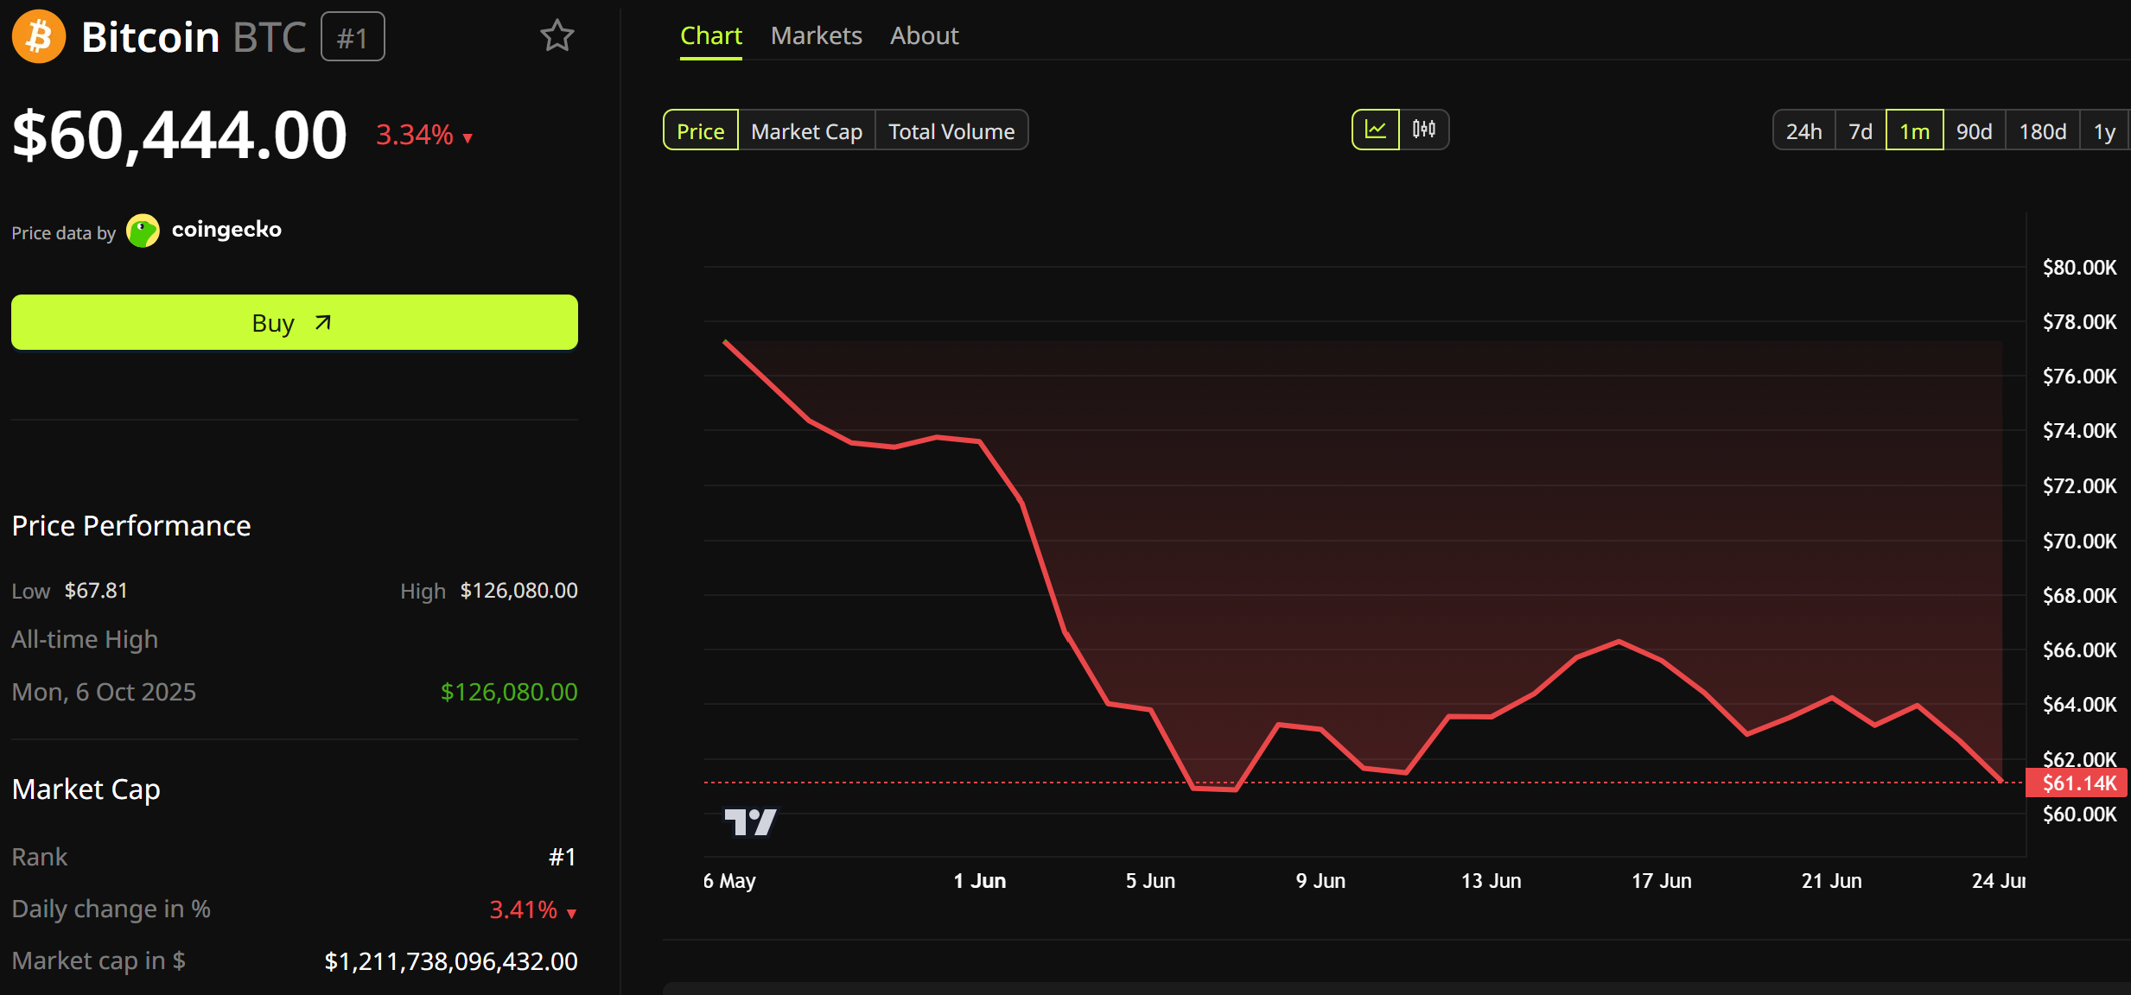Open the About tab
Viewport: 2131px width, 995px height.
tap(925, 35)
